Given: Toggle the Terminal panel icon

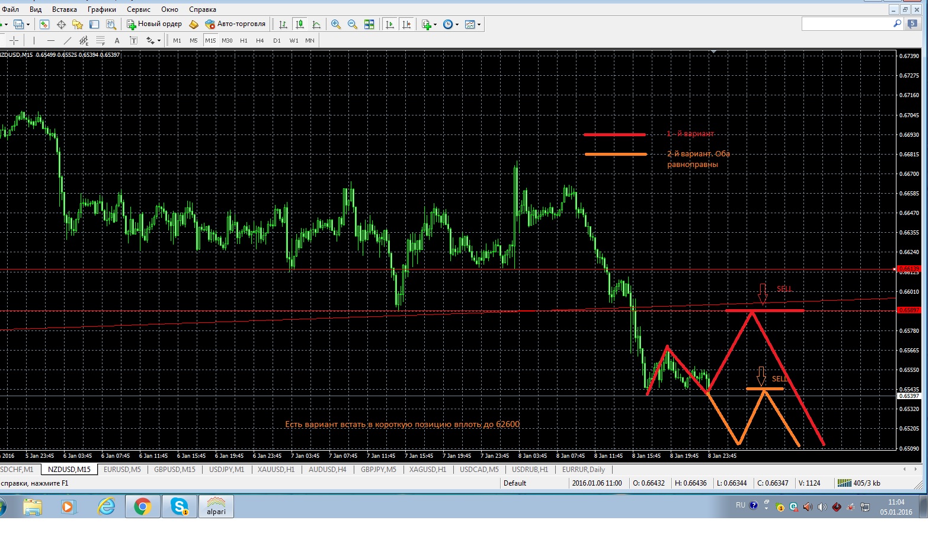Looking at the screenshot, I should coord(94,24).
